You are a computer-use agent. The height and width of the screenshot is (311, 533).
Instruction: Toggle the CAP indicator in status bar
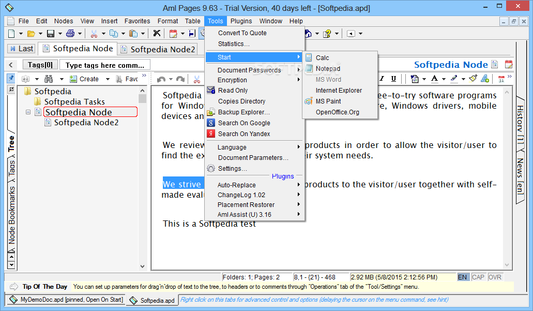(478, 277)
